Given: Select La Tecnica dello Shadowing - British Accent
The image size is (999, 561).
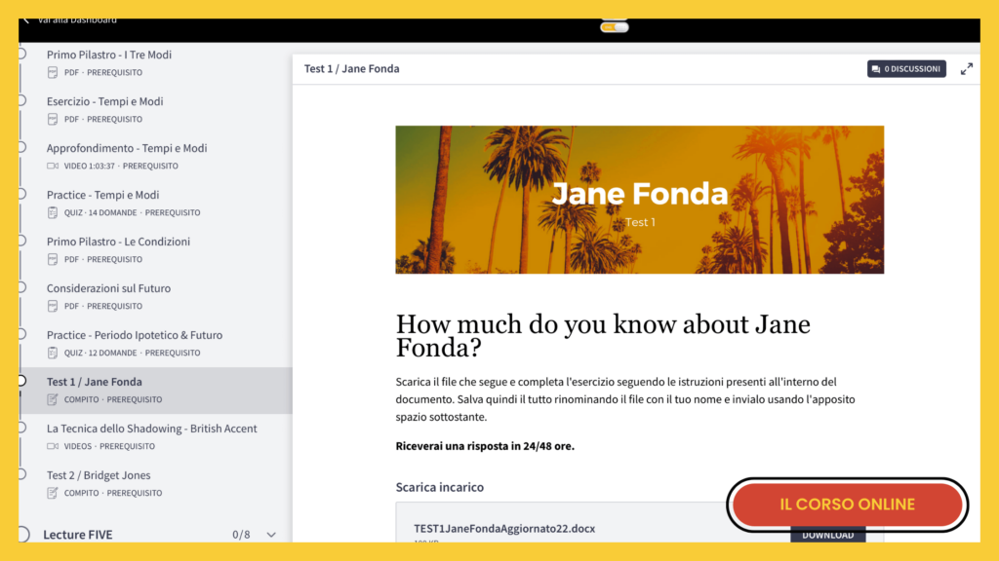Looking at the screenshot, I should click(151, 429).
